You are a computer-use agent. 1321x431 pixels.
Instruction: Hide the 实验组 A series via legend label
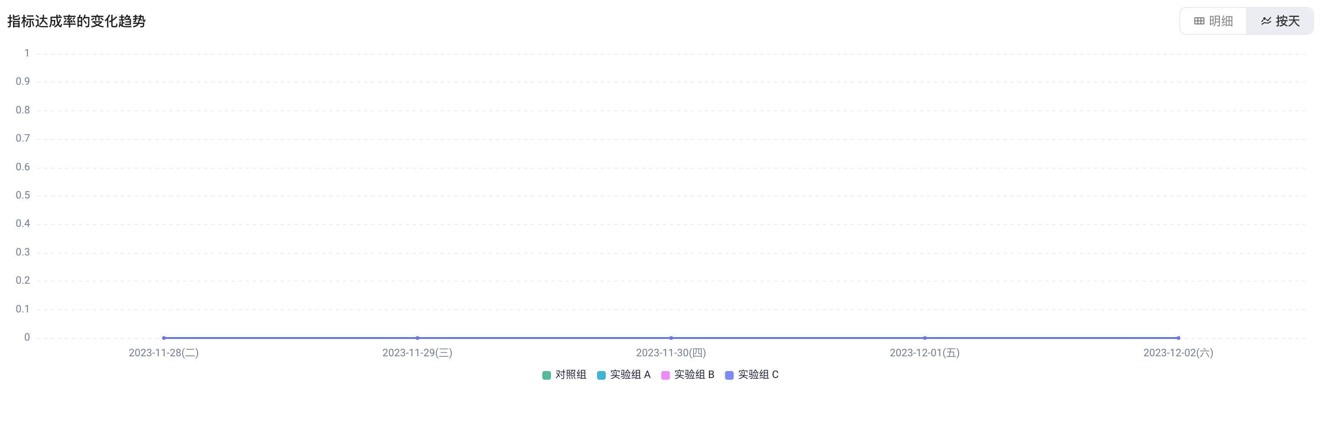tap(630, 375)
